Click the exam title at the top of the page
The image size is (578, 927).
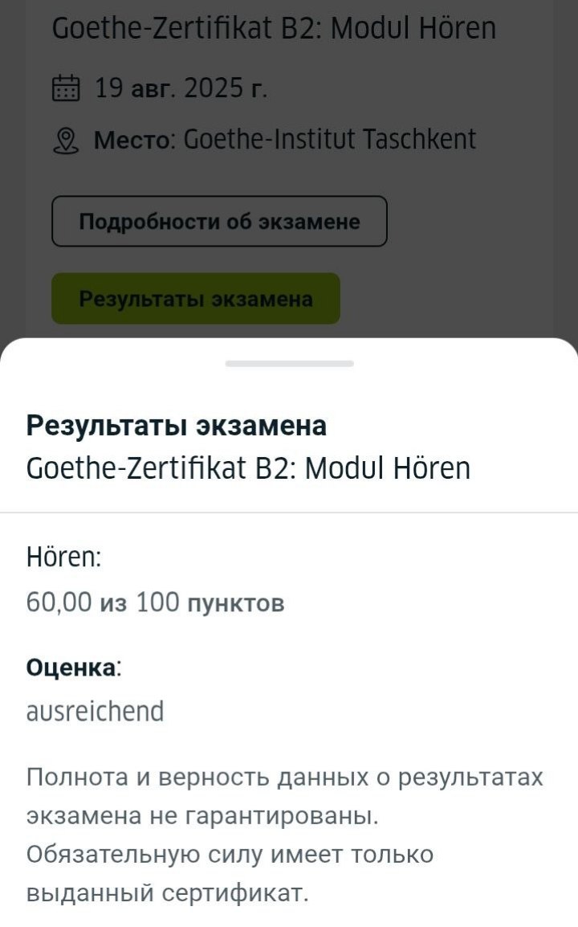(274, 29)
